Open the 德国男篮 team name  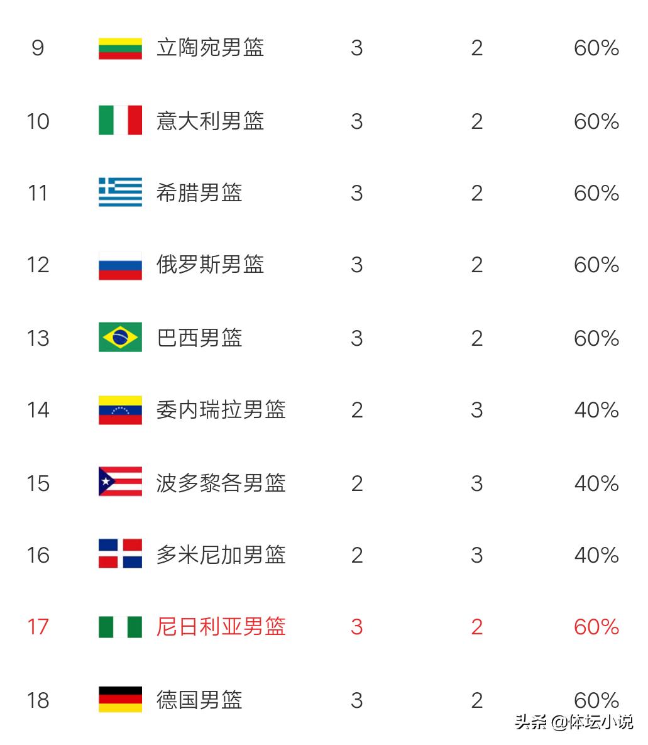[x=199, y=700]
